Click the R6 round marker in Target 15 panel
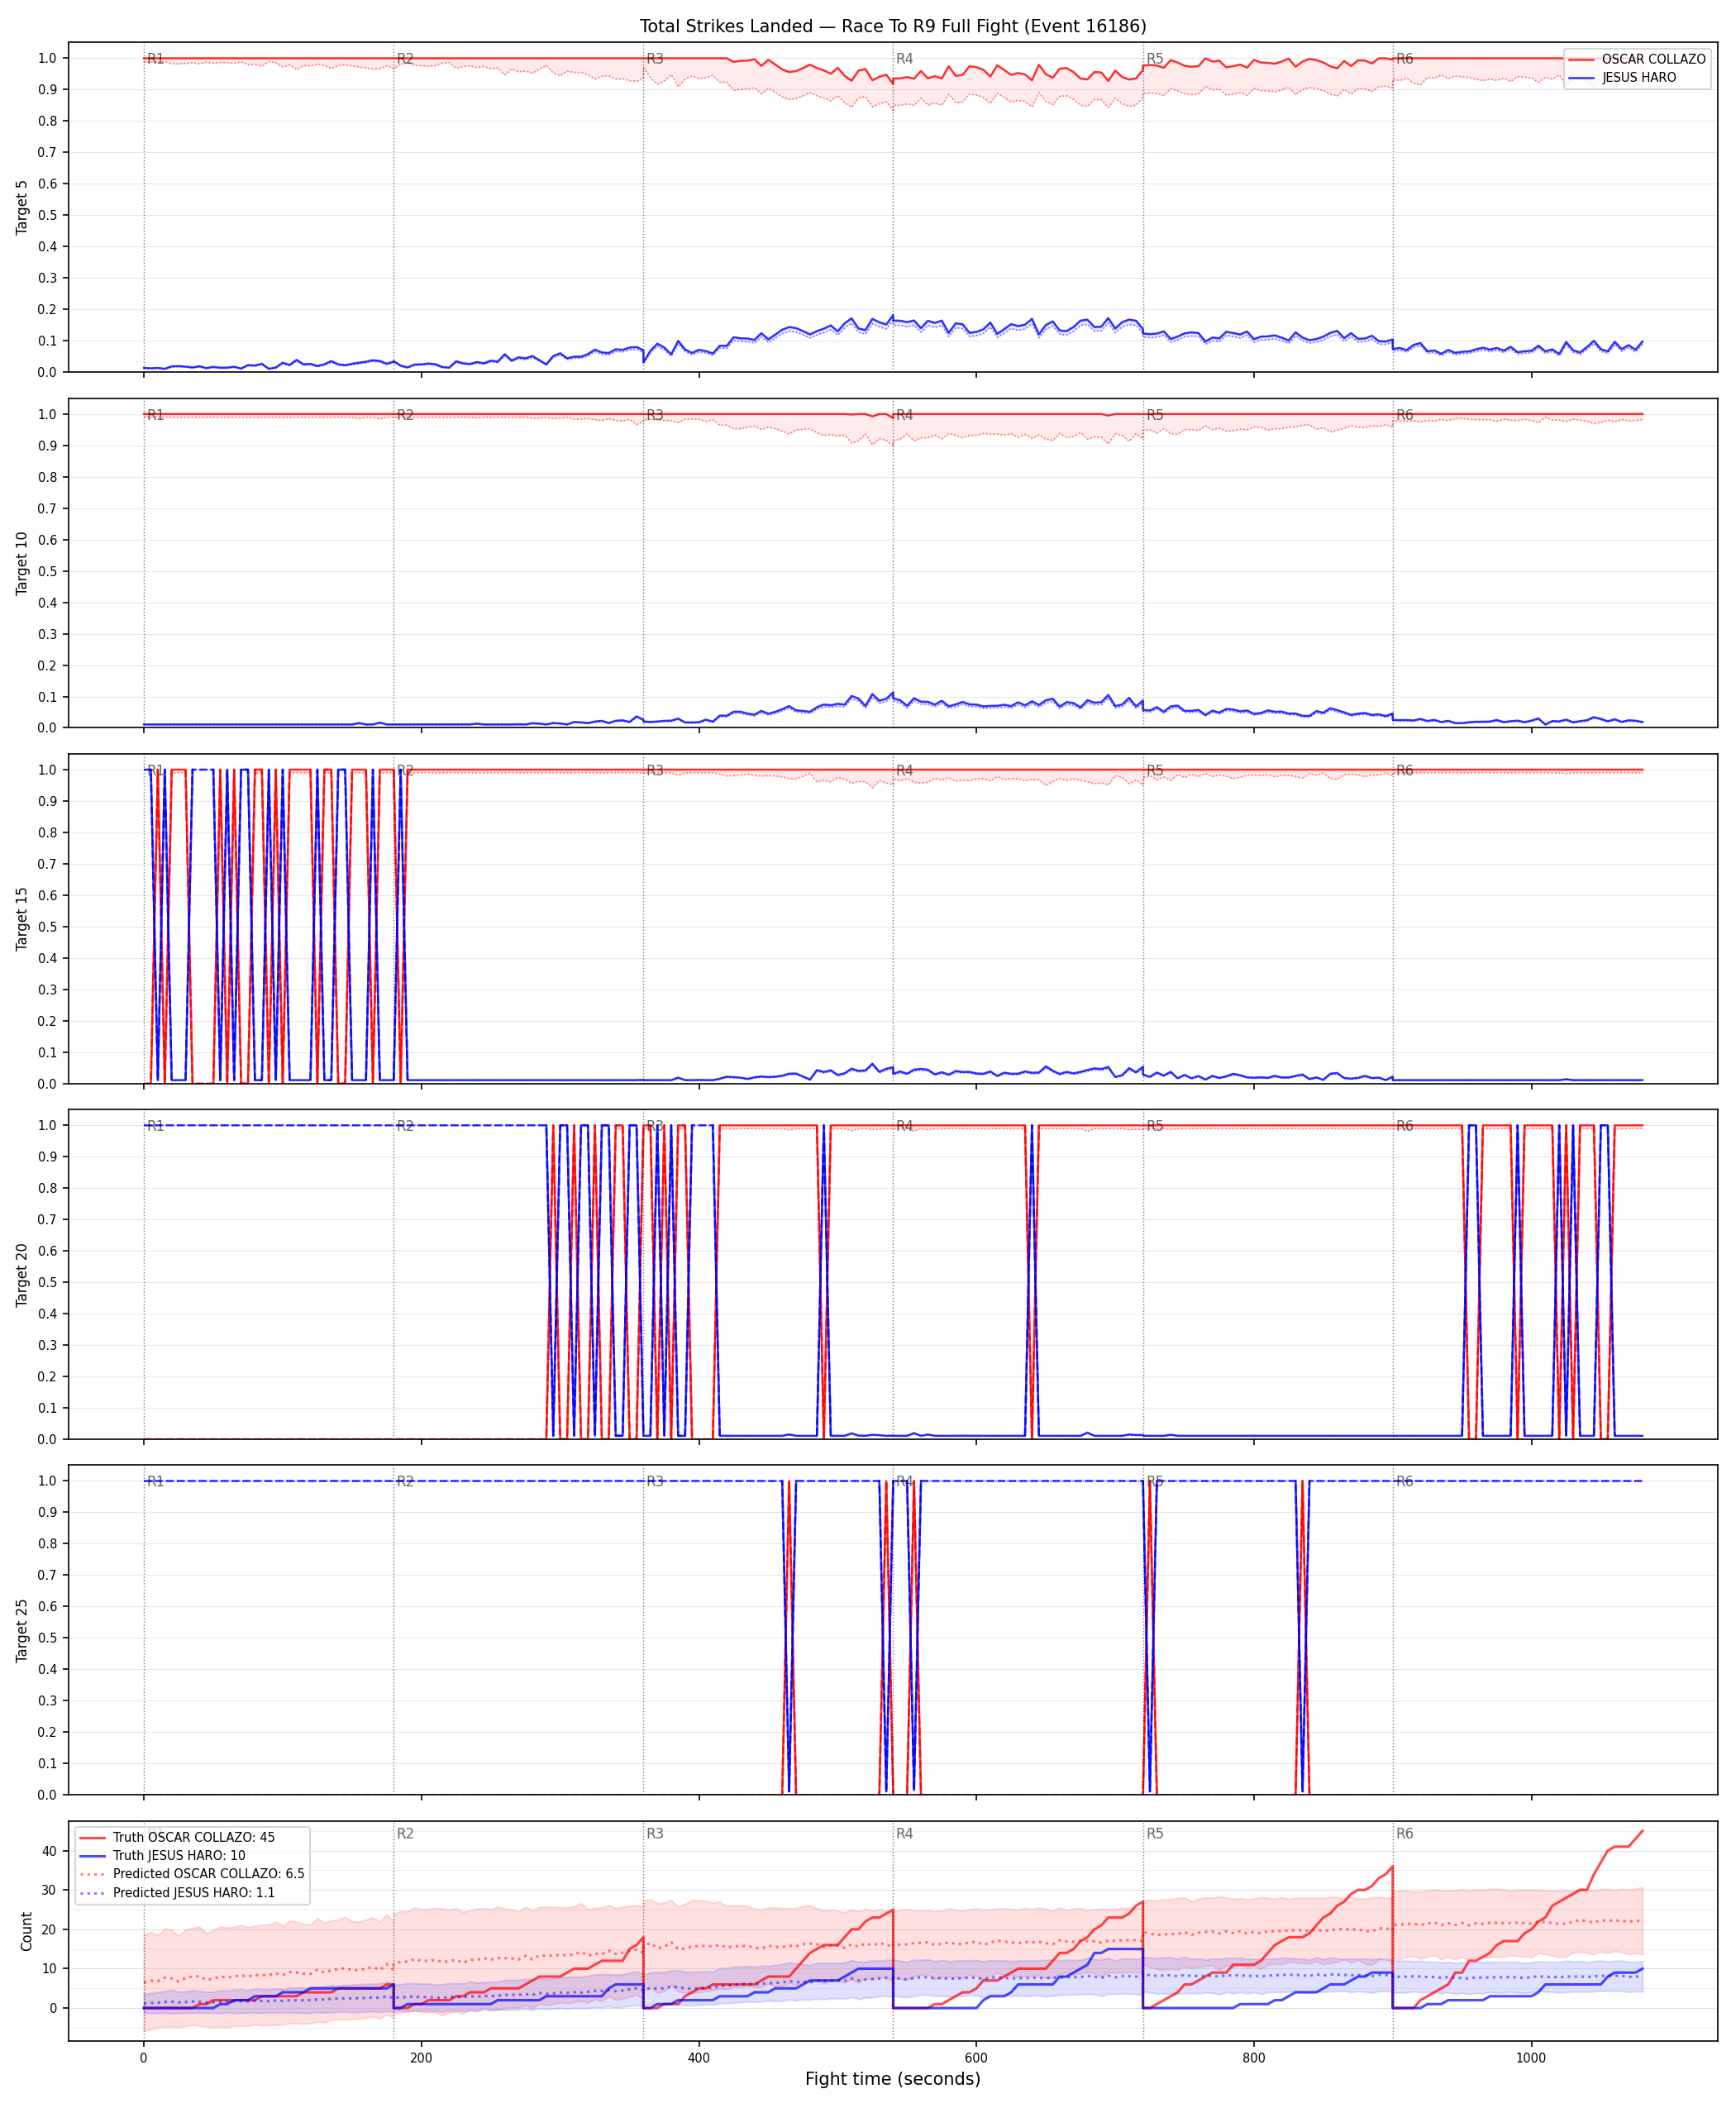 pyautogui.click(x=1405, y=771)
